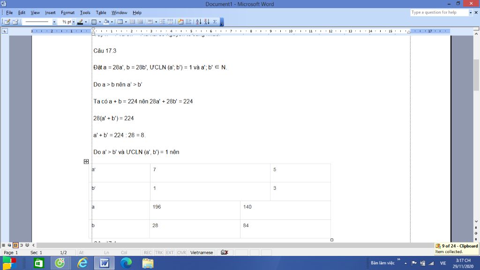The width and height of the screenshot is (480, 270).
Task: Open the File menu
Action: coord(9,13)
